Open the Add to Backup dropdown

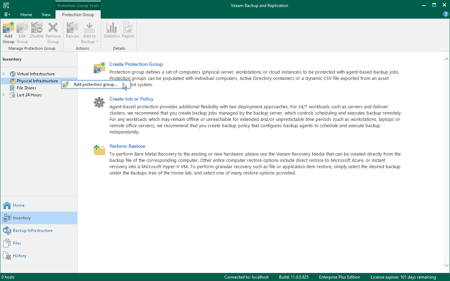[x=90, y=33]
